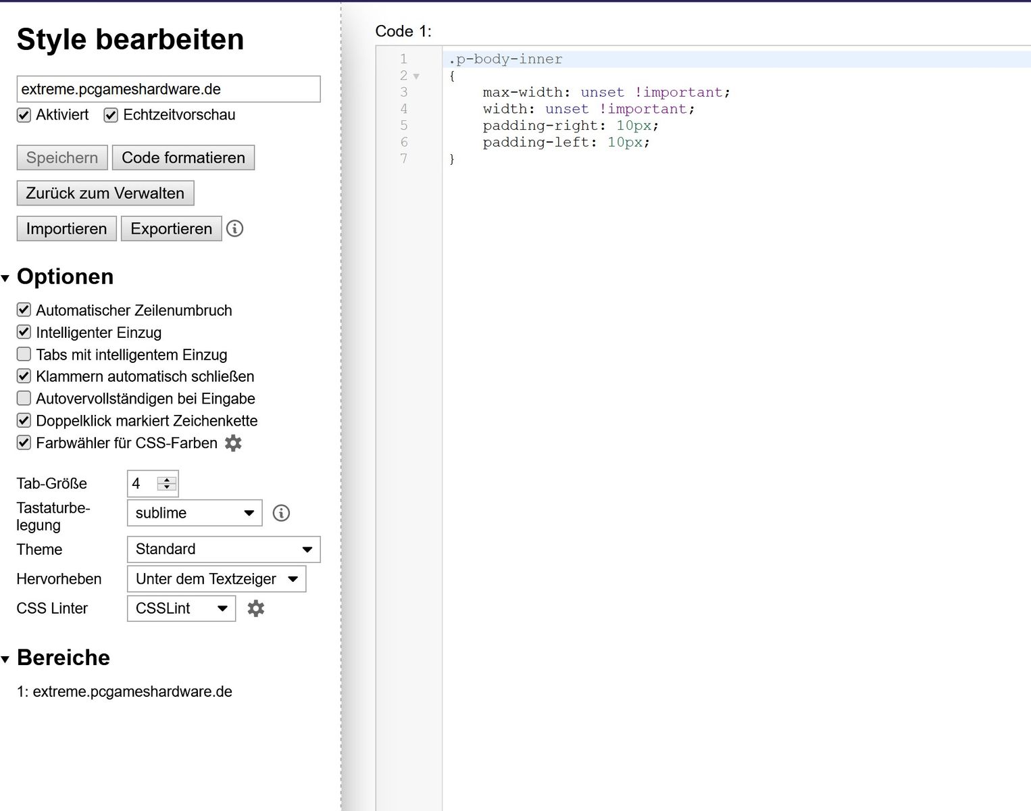Collapse the Bereiche section
Screen dimensions: 1031x811
coord(6,659)
